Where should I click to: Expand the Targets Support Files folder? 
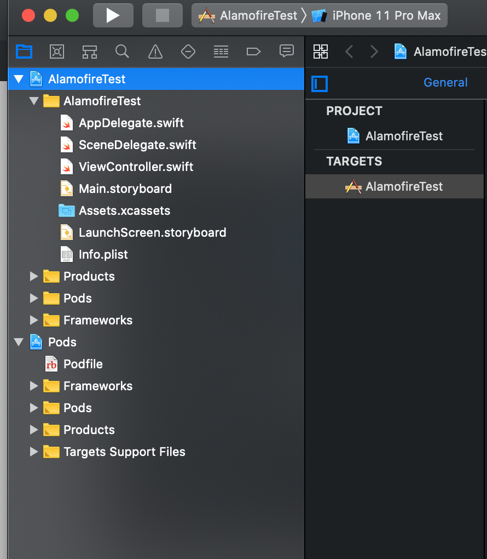pos(34,452)
